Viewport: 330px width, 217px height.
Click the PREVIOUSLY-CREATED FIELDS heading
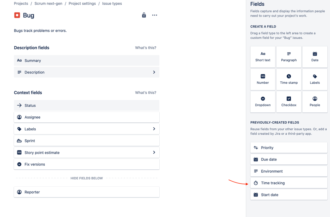point(275,122)
